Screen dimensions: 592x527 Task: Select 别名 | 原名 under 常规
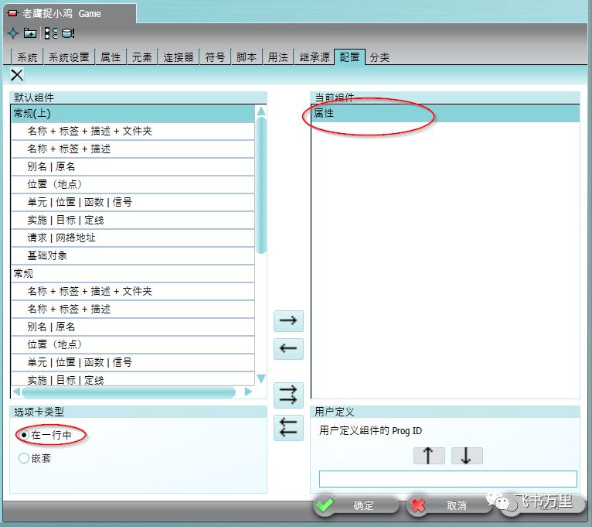pos(133,327)
